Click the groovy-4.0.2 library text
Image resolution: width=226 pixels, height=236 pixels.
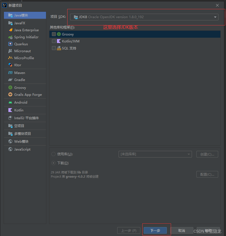[x=76, y=177]
